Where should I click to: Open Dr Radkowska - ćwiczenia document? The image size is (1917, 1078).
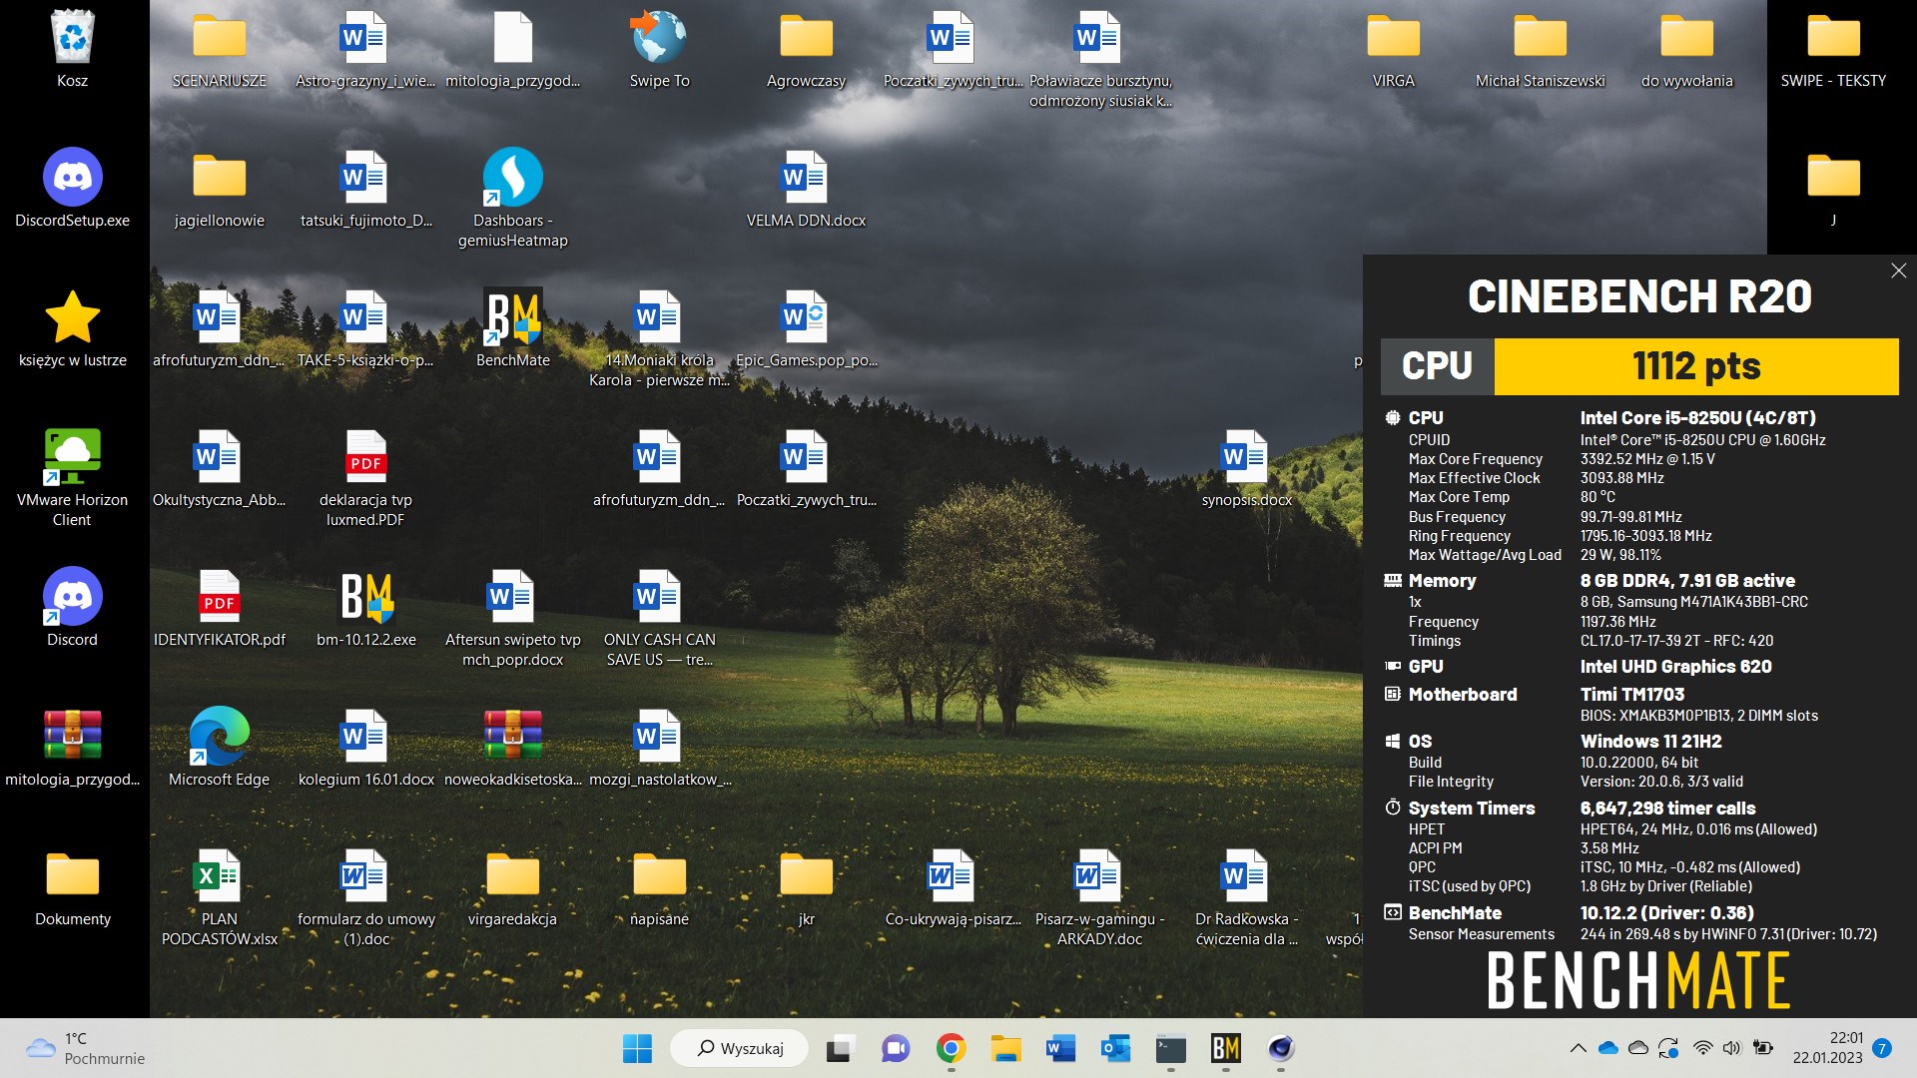[1246, 875]
